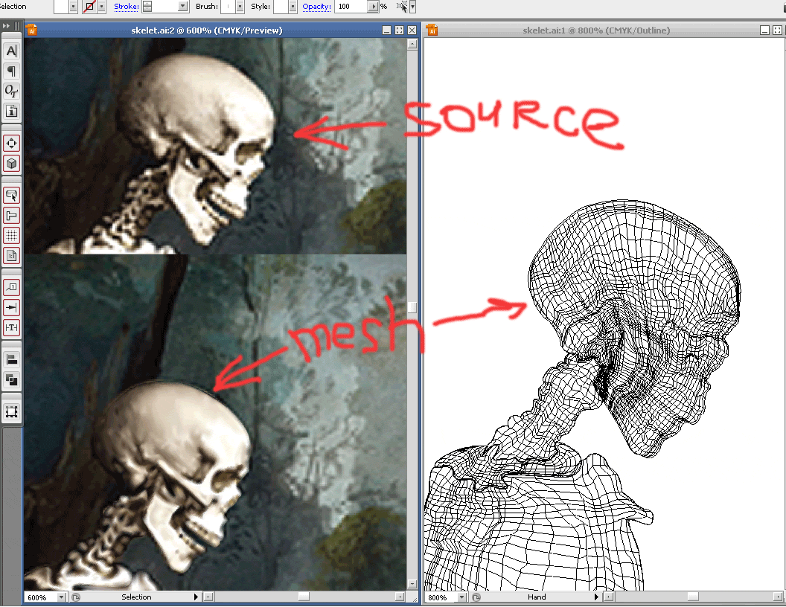This screenshot has height=607, width=786.
Task: Click scroll left arrow in skelet.ai:1 window
Action: tap(608, 597)
